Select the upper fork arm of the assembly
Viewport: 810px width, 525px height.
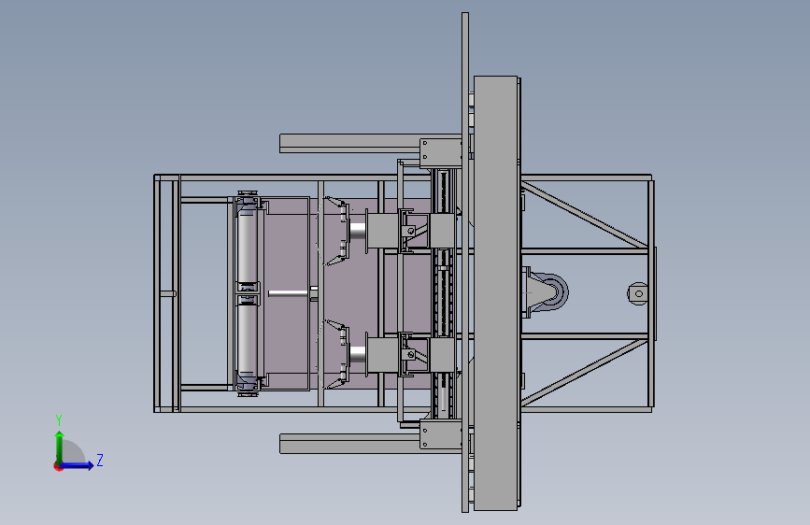(x=349, y=143)
